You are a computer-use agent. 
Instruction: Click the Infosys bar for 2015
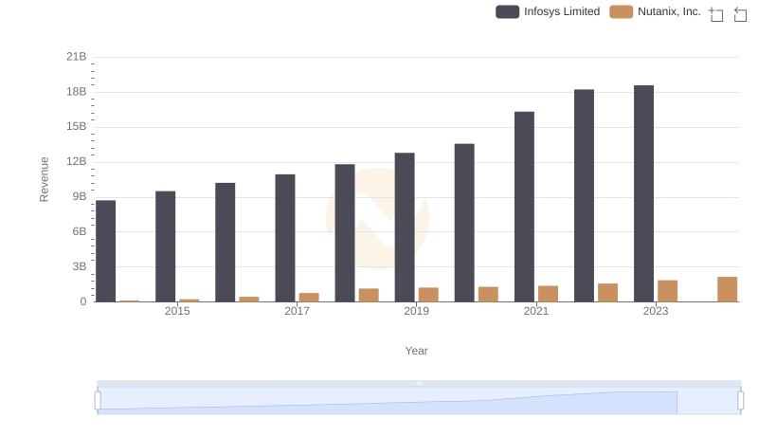pyautogui.click(x=165, y=246)
